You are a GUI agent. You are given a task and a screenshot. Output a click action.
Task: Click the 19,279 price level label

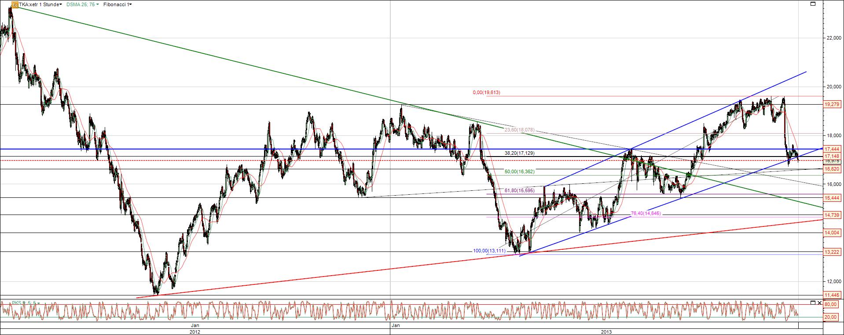tap(832, 104)
